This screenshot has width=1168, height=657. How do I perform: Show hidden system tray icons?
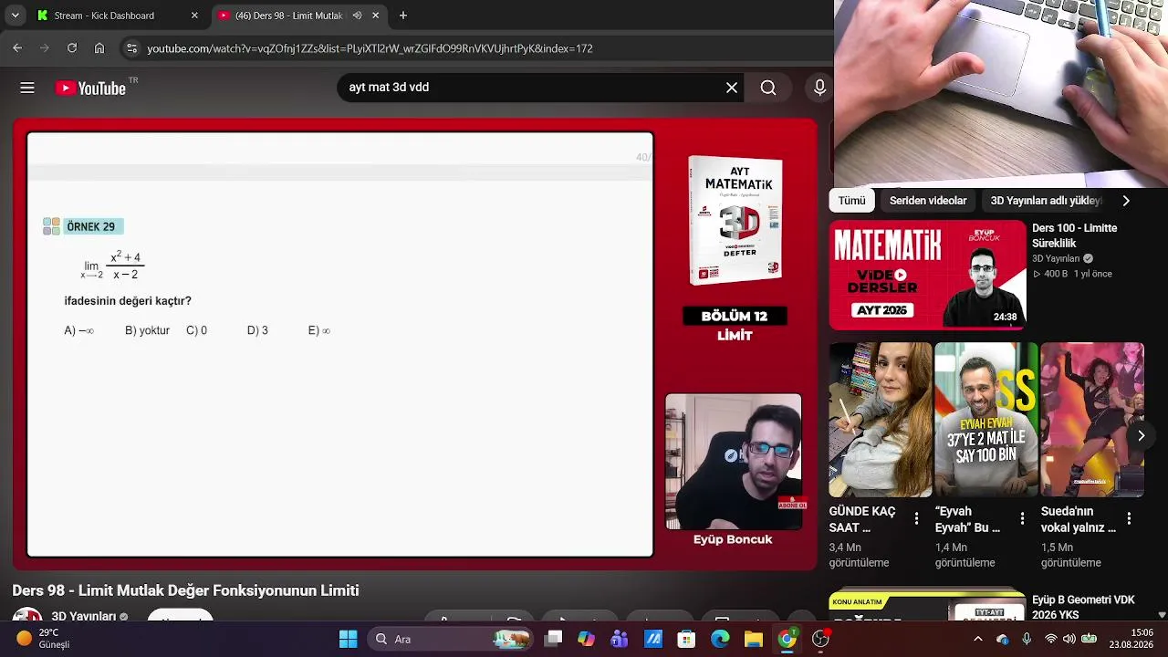coord(978,639)
